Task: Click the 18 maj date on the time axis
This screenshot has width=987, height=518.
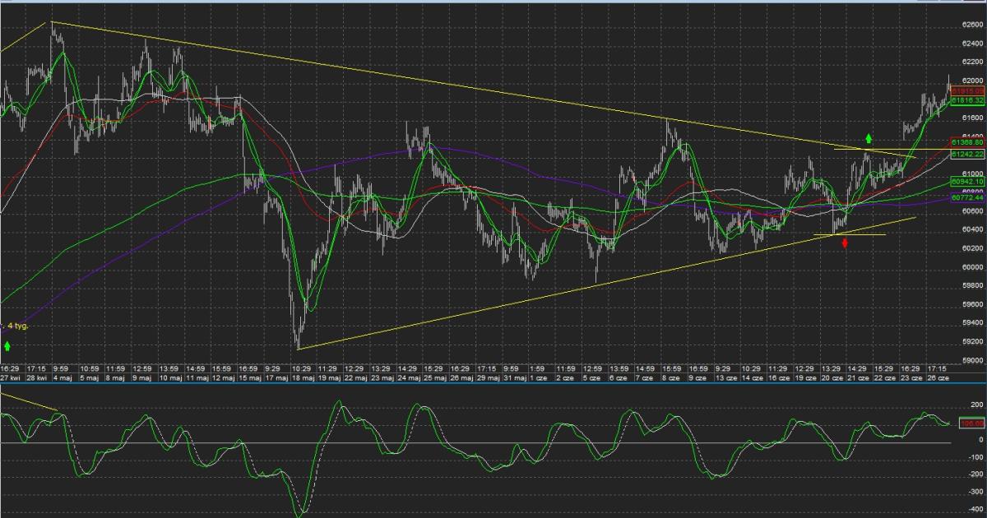Action: point(302,378)
